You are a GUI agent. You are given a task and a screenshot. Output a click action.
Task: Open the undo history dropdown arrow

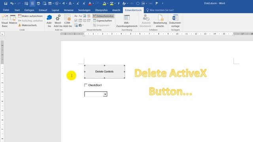pos(15,4)
